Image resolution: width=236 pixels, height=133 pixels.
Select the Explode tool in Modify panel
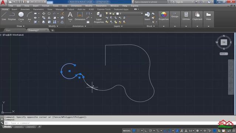(62, 18)
